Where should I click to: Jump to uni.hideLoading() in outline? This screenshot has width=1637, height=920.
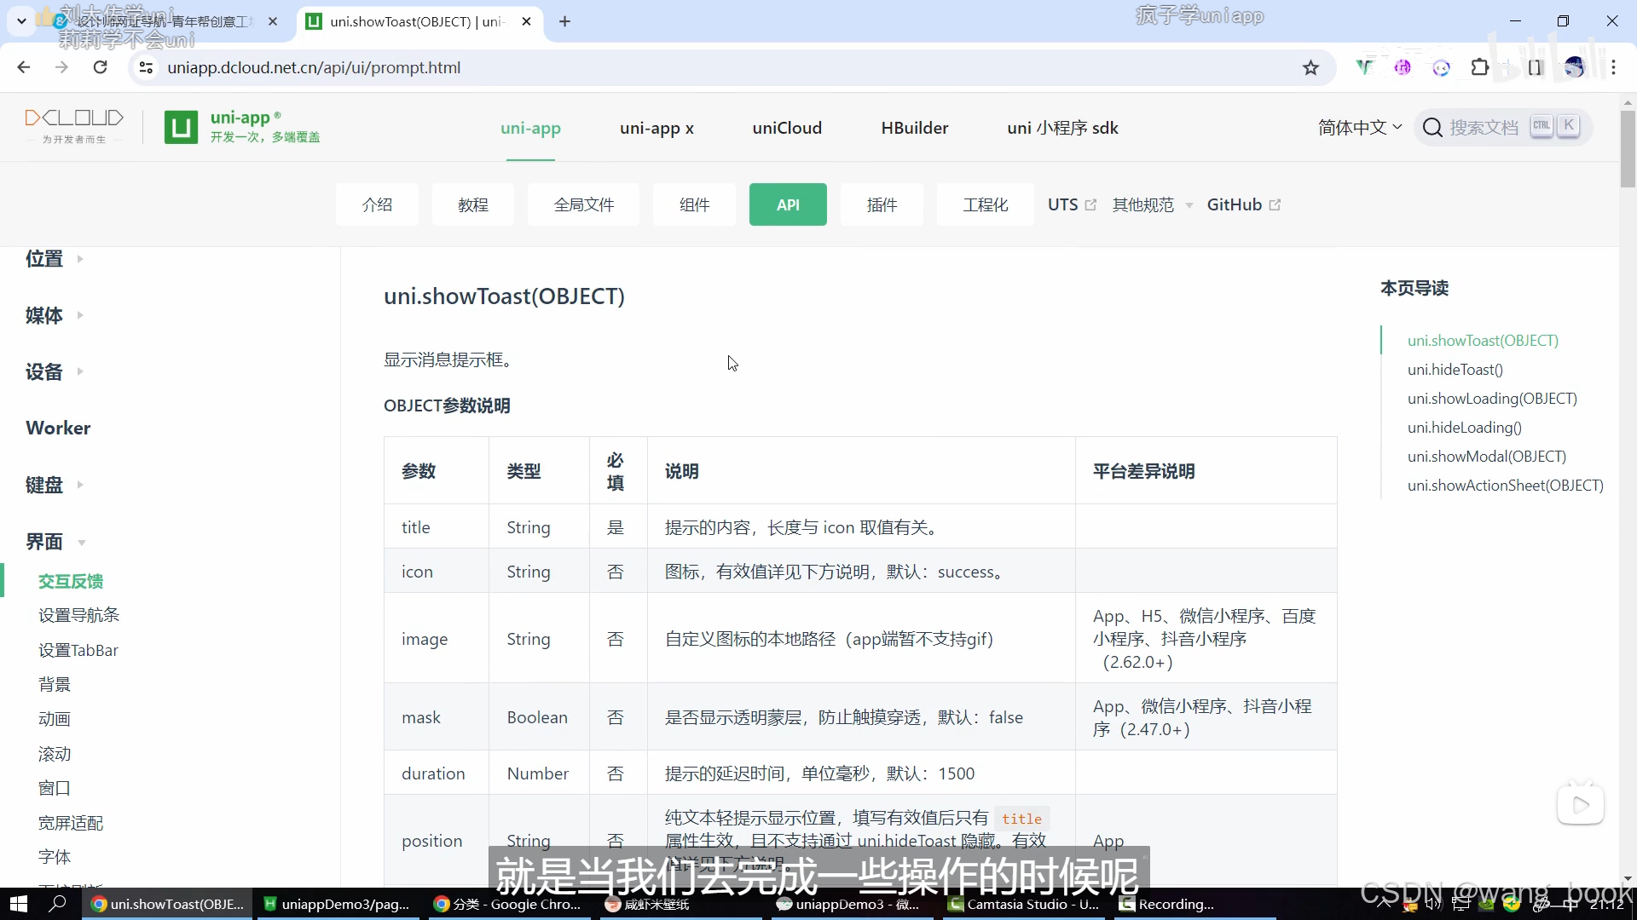(x=1465, y=428)
